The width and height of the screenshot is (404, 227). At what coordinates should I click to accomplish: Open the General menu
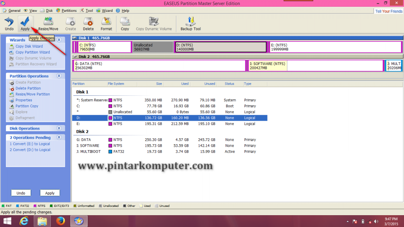pos(11,11)
